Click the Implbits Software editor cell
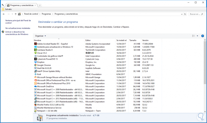The width and height of the screenshot is (207, 123). 93,68
